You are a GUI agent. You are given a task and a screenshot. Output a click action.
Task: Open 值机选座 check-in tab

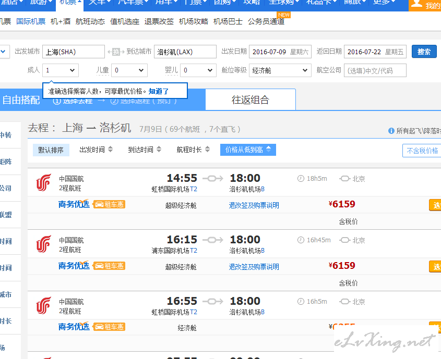[125, 21]
